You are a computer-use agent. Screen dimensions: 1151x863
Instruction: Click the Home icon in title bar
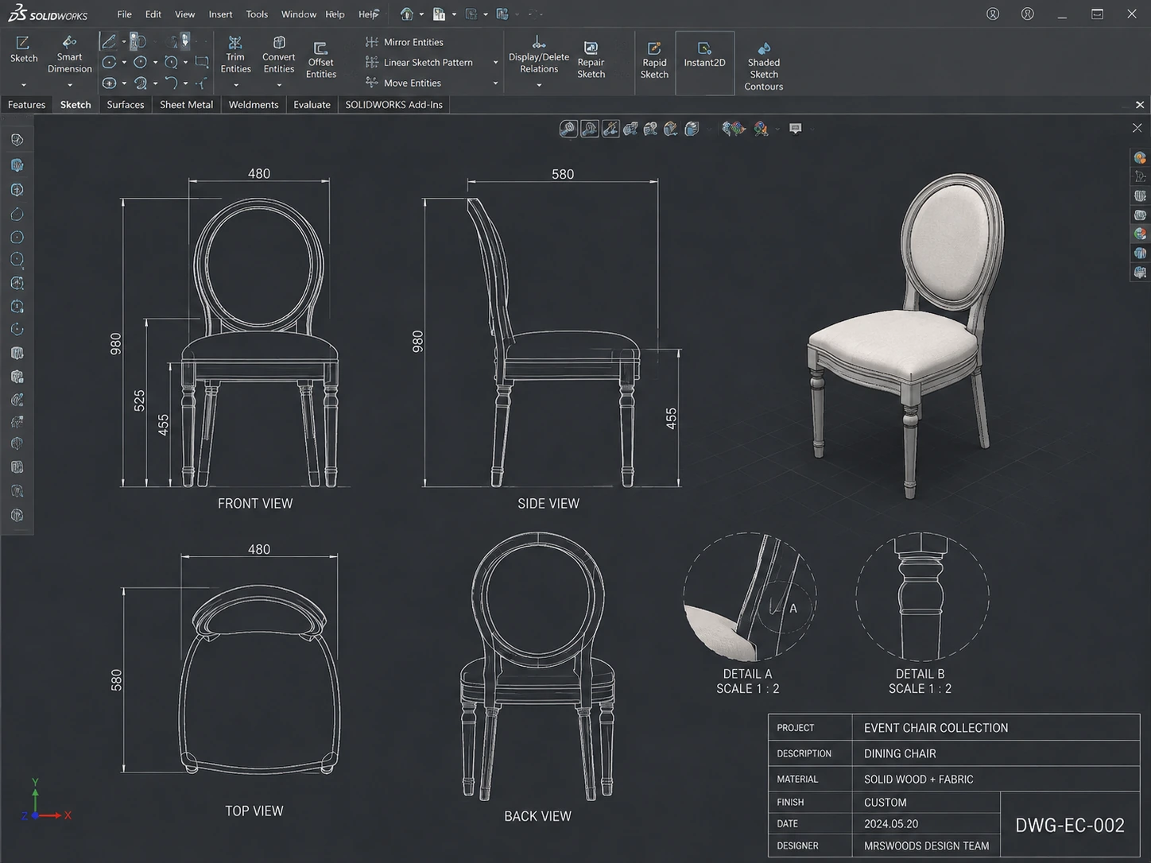(x=407, y=14)
